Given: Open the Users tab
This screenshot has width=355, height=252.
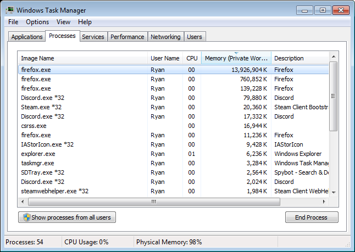Looking at the screenshot, I should tap(195, 37).
